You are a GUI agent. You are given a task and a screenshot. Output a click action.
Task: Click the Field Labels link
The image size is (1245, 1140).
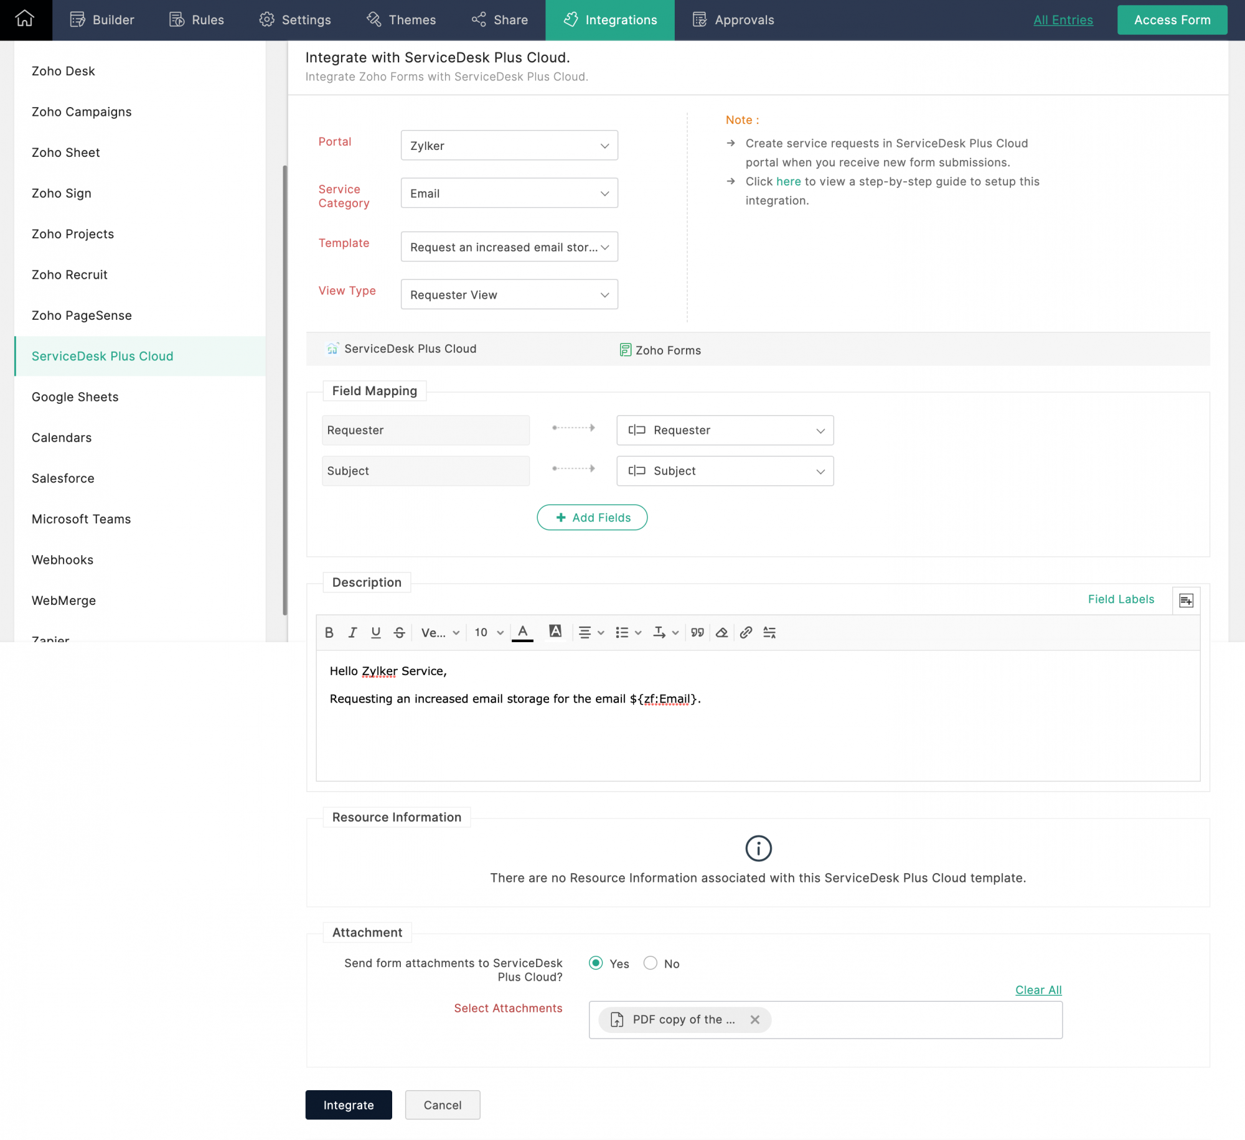pyautogui.click(x=1121, y=599)
